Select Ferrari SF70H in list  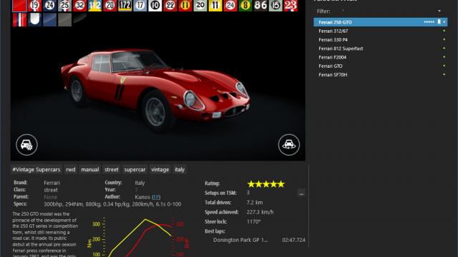380,74
